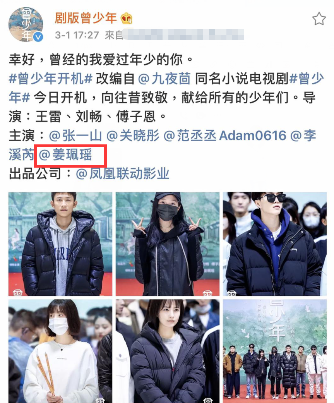334x403 pixels.
Task: Open the 剧版曾少年 profile avatar
Action: click(26, 24)
